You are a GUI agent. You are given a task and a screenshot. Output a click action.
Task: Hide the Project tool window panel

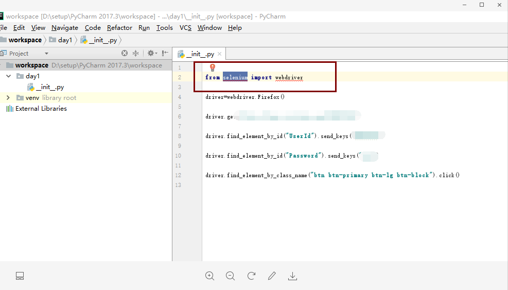point(165,53)
